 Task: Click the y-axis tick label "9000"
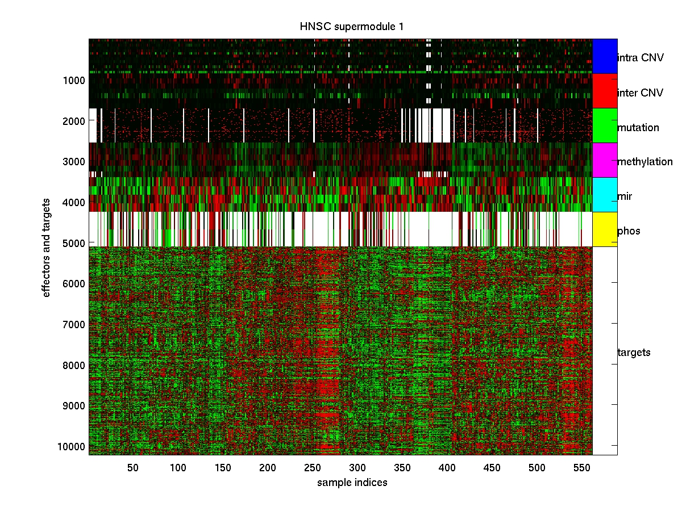74,405
